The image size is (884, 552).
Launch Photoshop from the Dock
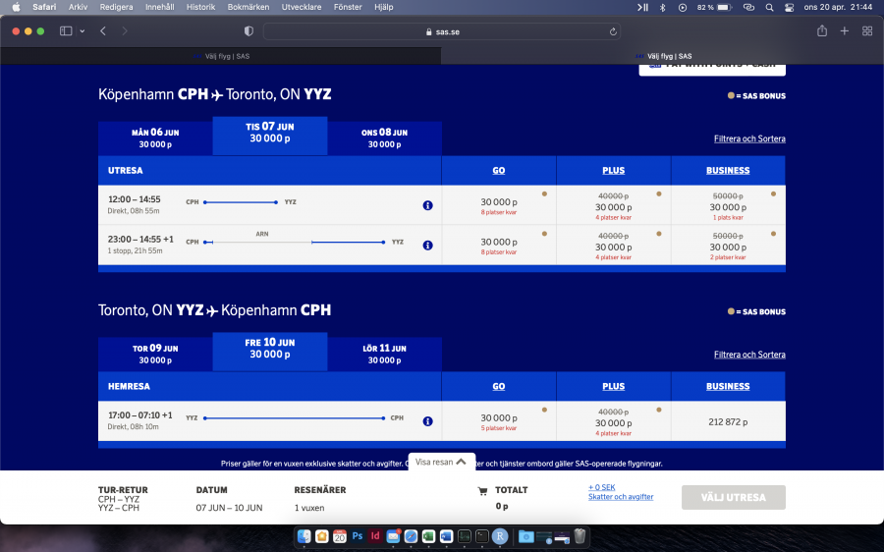coord(358,536)
